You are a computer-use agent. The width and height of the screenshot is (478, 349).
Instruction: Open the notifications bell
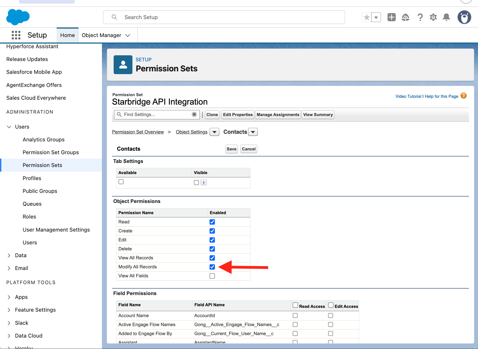446,17
